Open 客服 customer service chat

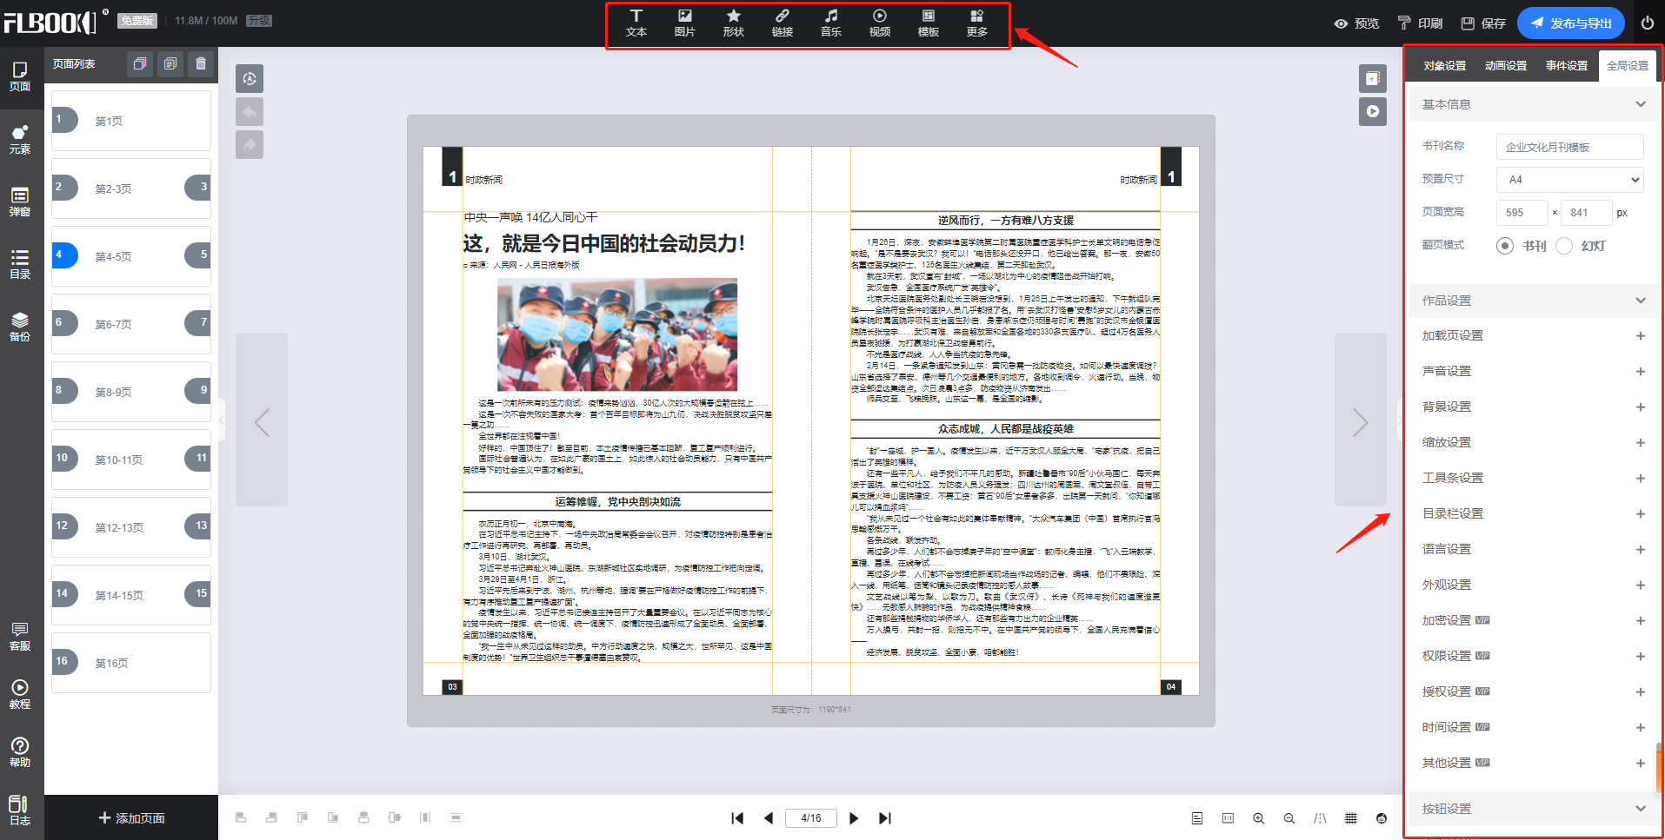pyautogui.click(x=20, y=636)
